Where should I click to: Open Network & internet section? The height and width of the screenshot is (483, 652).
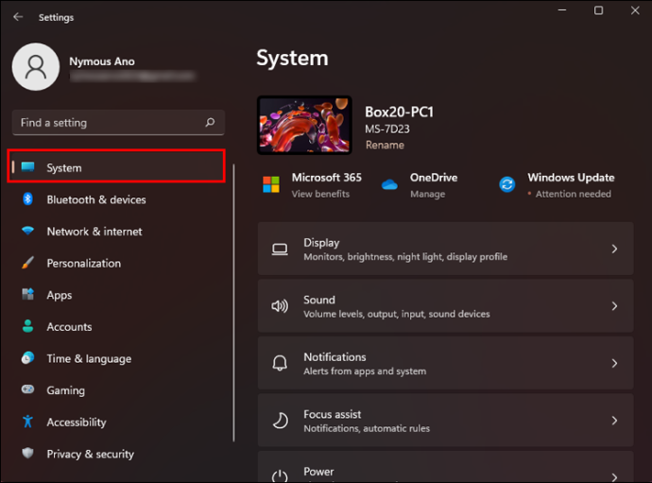pos(116,231)
